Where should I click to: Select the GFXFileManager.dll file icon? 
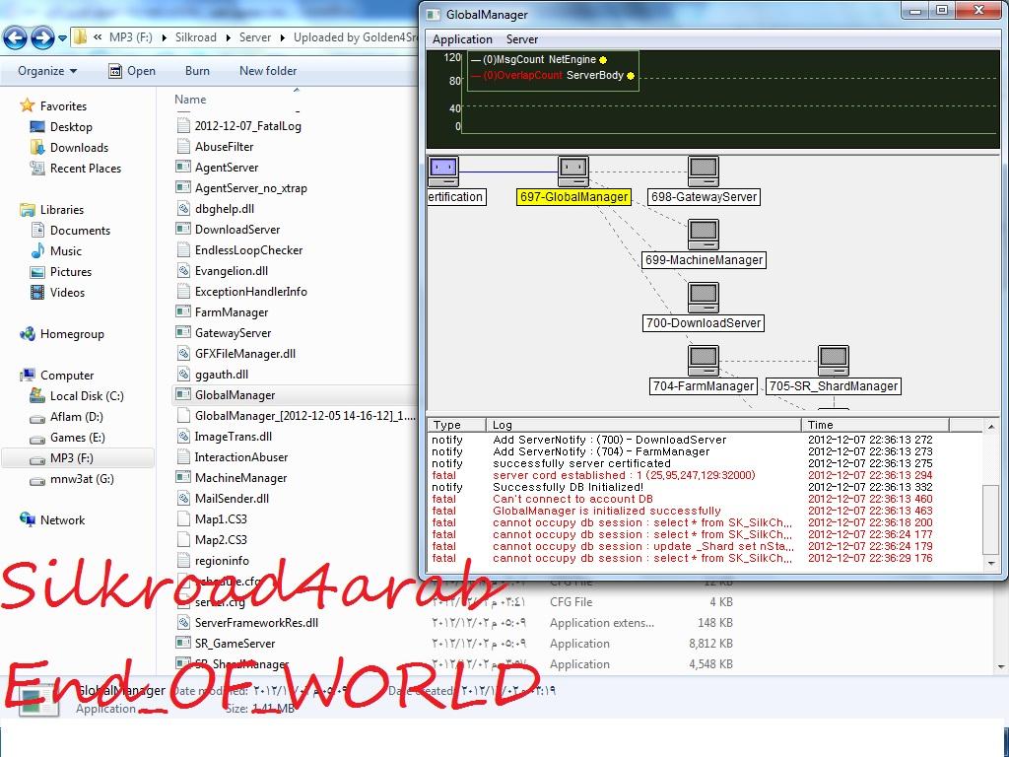point(183,354)
